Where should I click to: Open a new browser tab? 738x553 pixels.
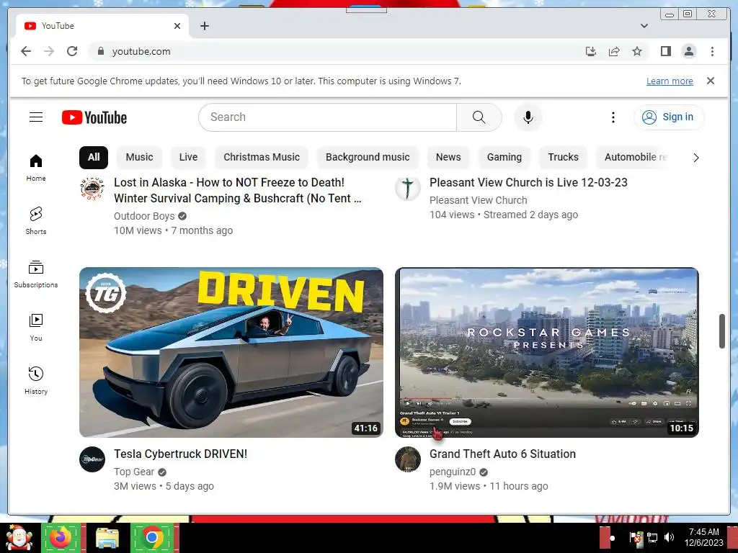click(x=204, y=26)
